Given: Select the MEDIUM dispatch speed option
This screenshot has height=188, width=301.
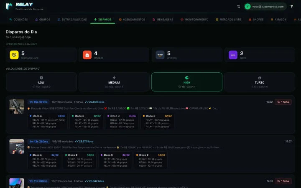Looking at the screenshot, I should (114, 82).
